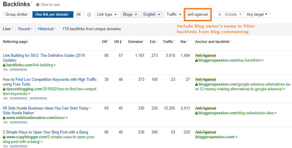Image resolution: width=292 pixels, height=148 pixels.
Task: Sort by UR column header
Action: click(118, 42)
